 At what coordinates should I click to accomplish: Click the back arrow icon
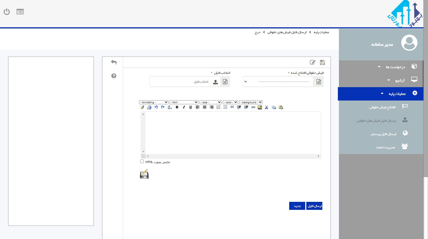click(x=114, y=62)
